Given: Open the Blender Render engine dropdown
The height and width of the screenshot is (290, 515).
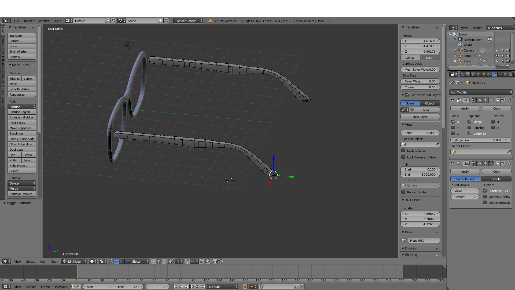Looking at the screenshot, I should (x=188, y=21).
